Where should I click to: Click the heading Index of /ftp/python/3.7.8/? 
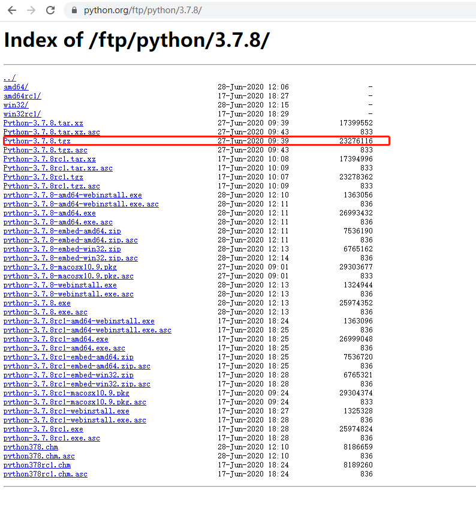[137, 40]
